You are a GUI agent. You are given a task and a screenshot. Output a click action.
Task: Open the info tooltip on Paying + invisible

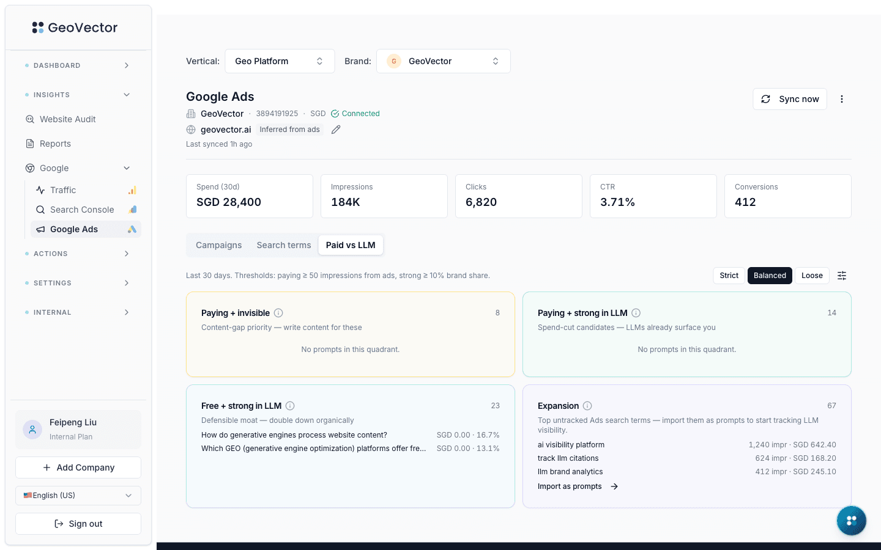[278, 312]
